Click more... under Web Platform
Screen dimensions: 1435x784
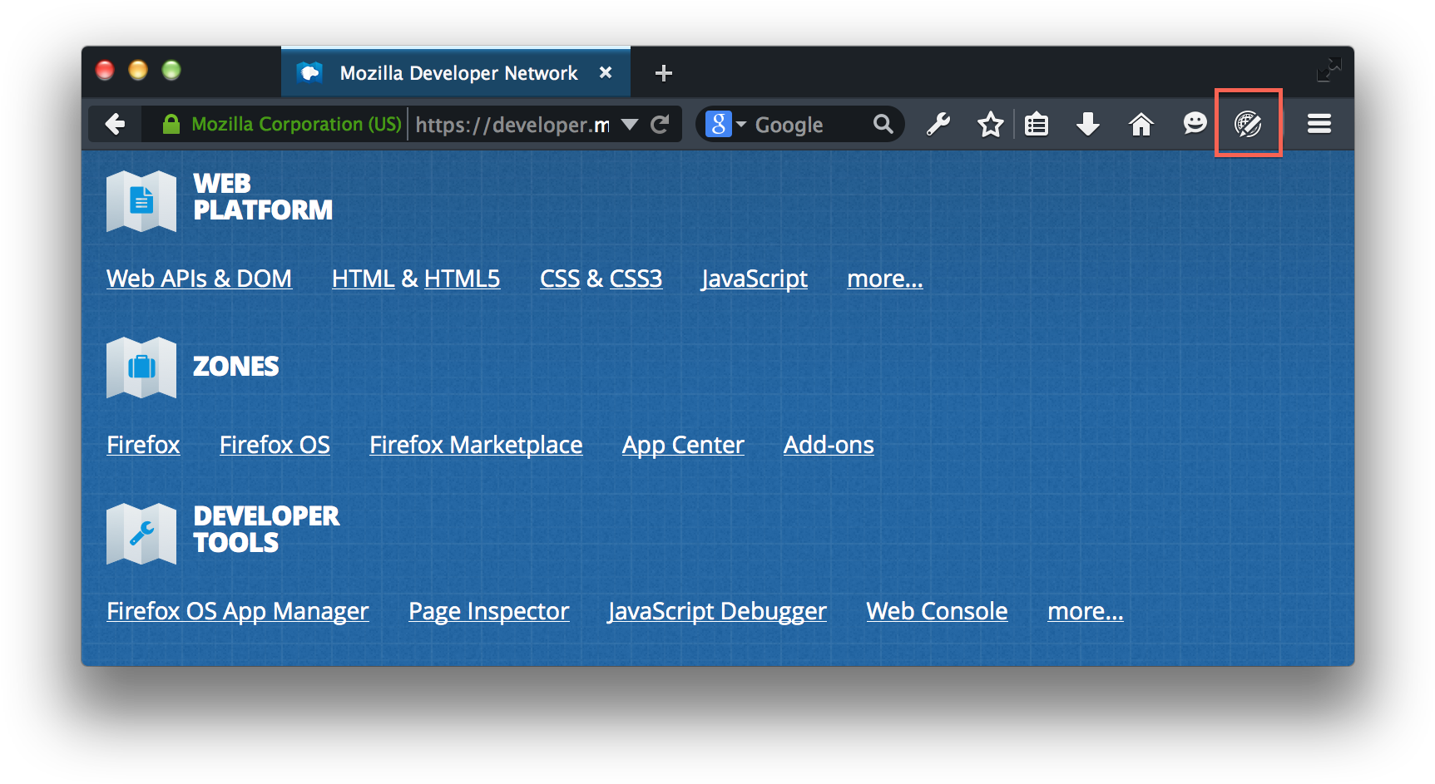[x=885, y=279]
